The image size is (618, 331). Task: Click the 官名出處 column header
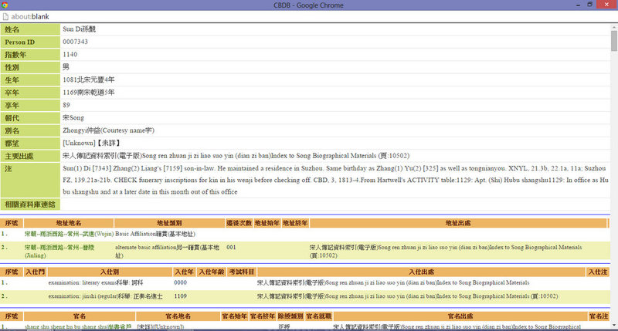coord(460,316)
